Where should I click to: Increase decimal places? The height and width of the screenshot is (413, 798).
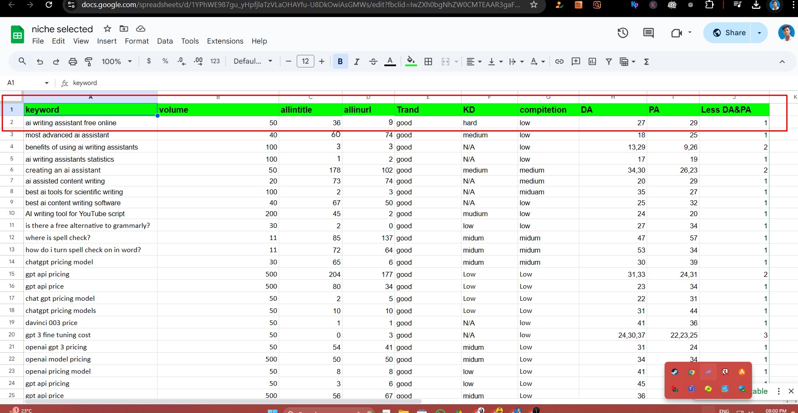(198, 61)
